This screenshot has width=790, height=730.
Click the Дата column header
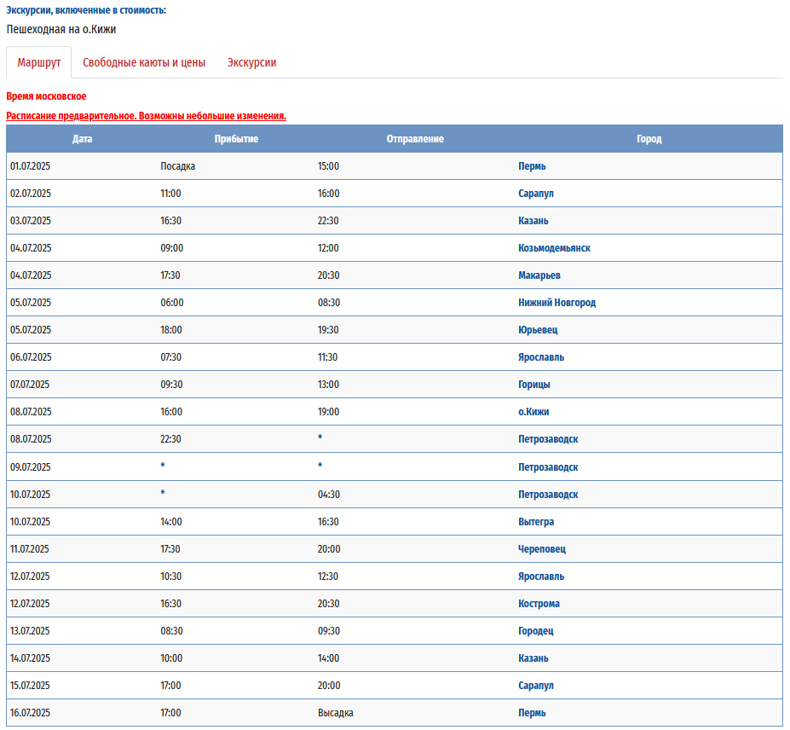point(82,139)
